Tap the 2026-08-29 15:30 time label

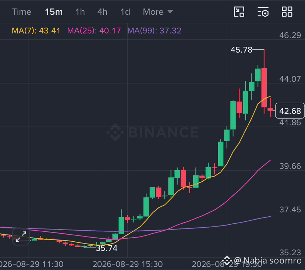(128, 264)
